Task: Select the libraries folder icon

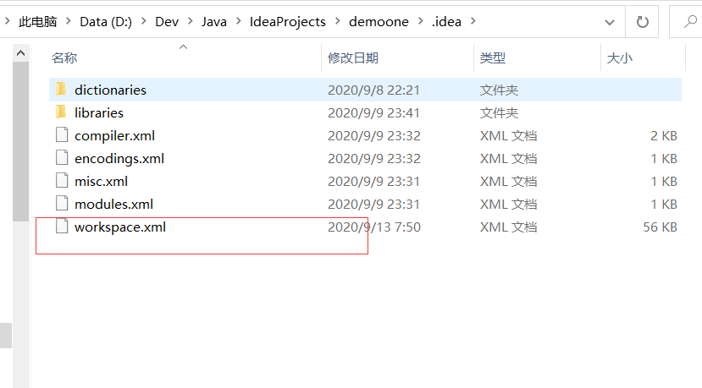Action: pyautogui.click(x=61, y=112)
